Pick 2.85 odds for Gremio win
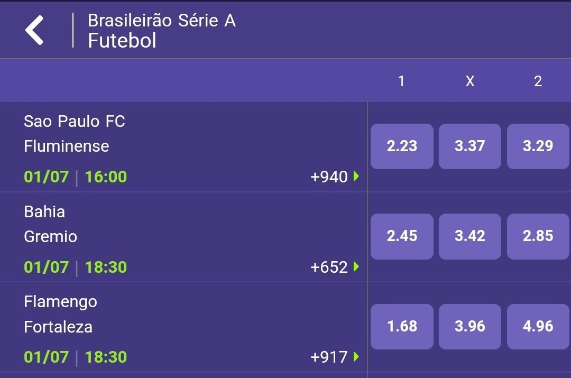This screenshot has width=571, height=378. [x=538, y=236]
